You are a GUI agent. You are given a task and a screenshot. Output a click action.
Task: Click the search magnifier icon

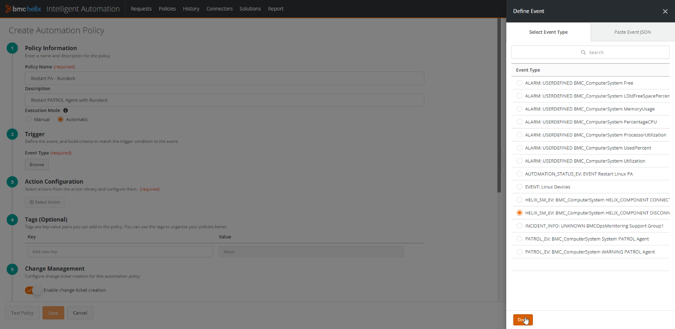point(583,53)
